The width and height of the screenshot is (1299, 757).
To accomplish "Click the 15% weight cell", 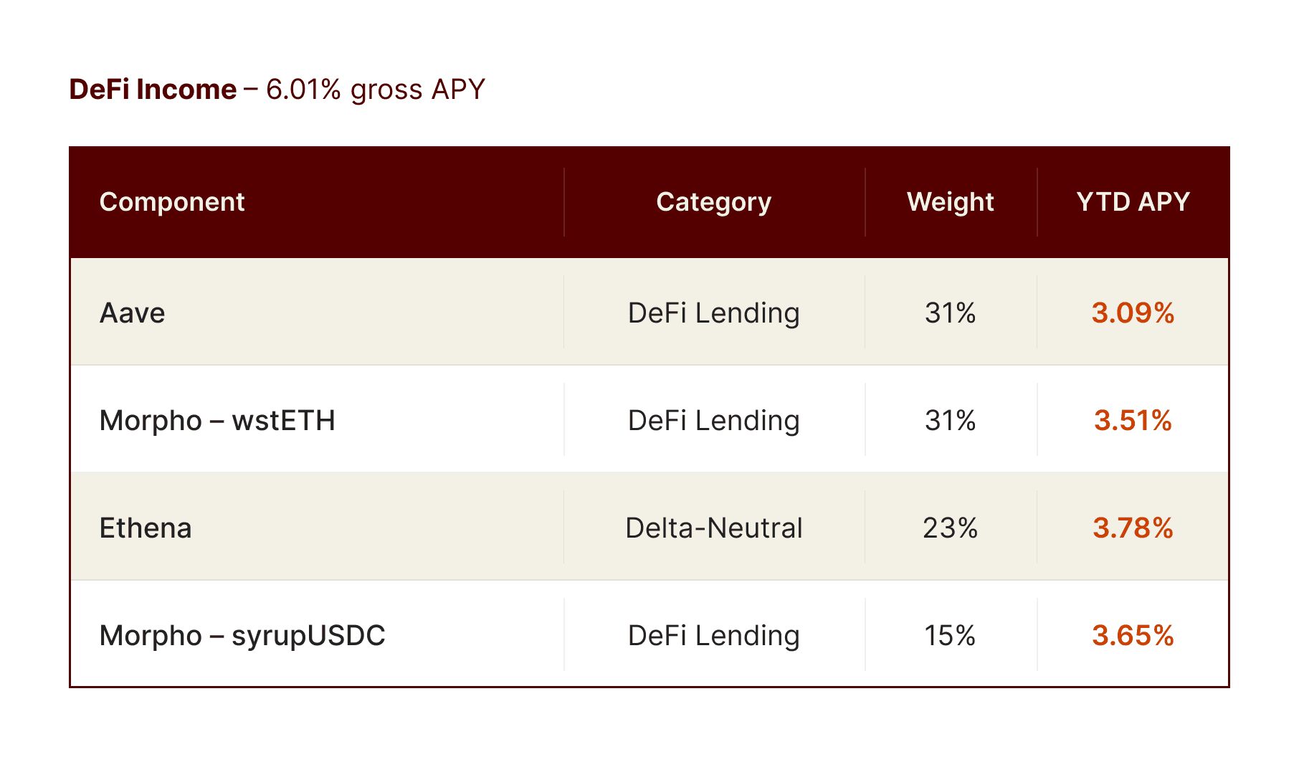I will [951, 636].
